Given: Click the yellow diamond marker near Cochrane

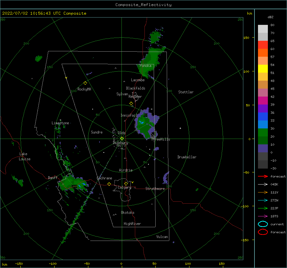Looking at the screenshot, I should click(x=109, y=184).
